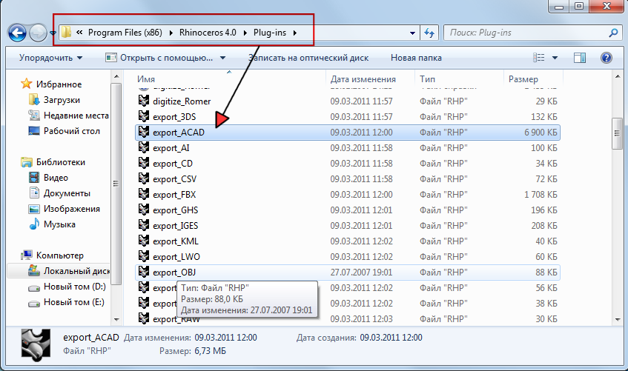Click the export_ACAD thumbnail in details pane
Viewport: 628px width, 371px height.
point(36,344)
